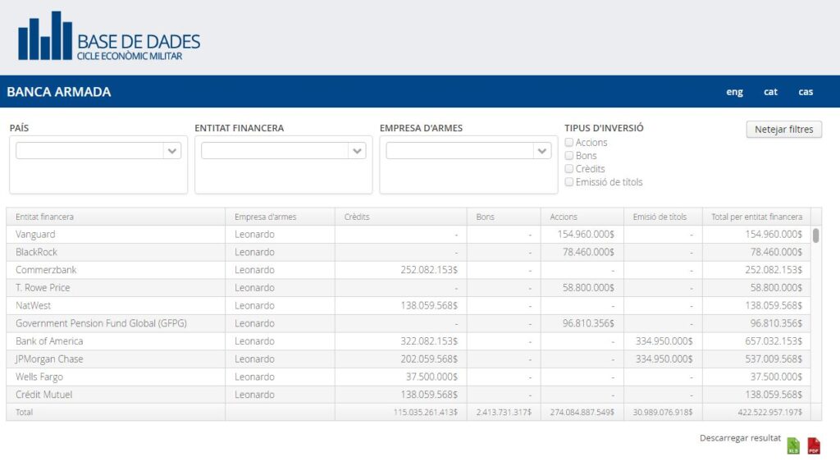Click BlackRock Accions value 78.460.000$
Screen dimensions: 840x466
[x=588, y=252]
